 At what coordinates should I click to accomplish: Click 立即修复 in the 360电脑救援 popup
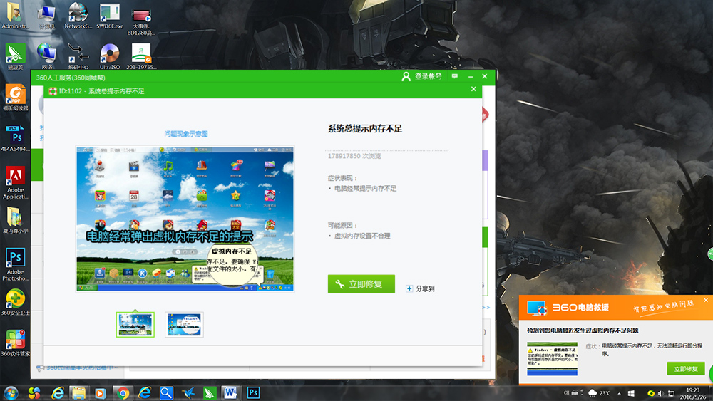click(x=686, y=369)
